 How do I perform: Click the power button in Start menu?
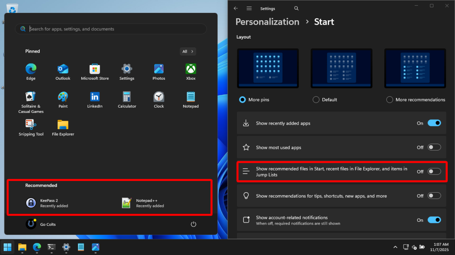point(193,224)
